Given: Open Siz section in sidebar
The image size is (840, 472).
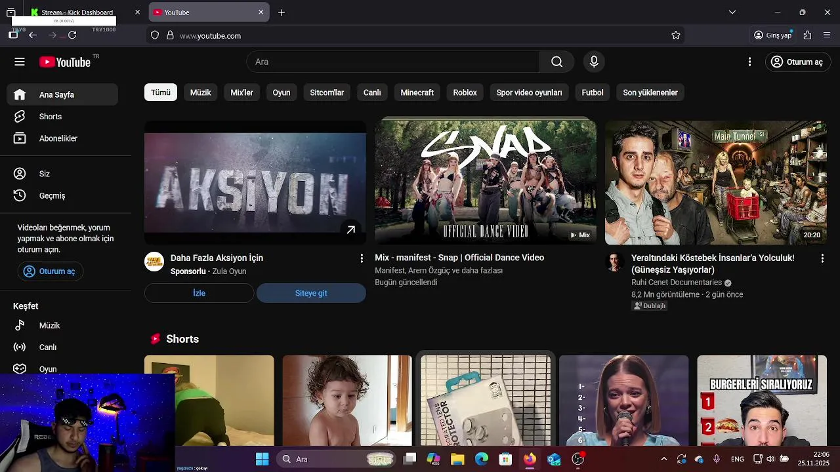Looking at the screenshot, I should (x=62, y=174).
